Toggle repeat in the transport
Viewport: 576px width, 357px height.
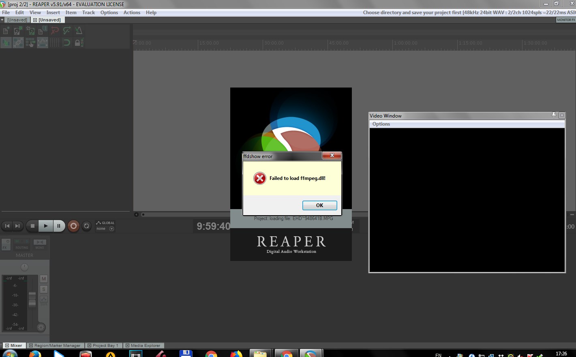86,226
